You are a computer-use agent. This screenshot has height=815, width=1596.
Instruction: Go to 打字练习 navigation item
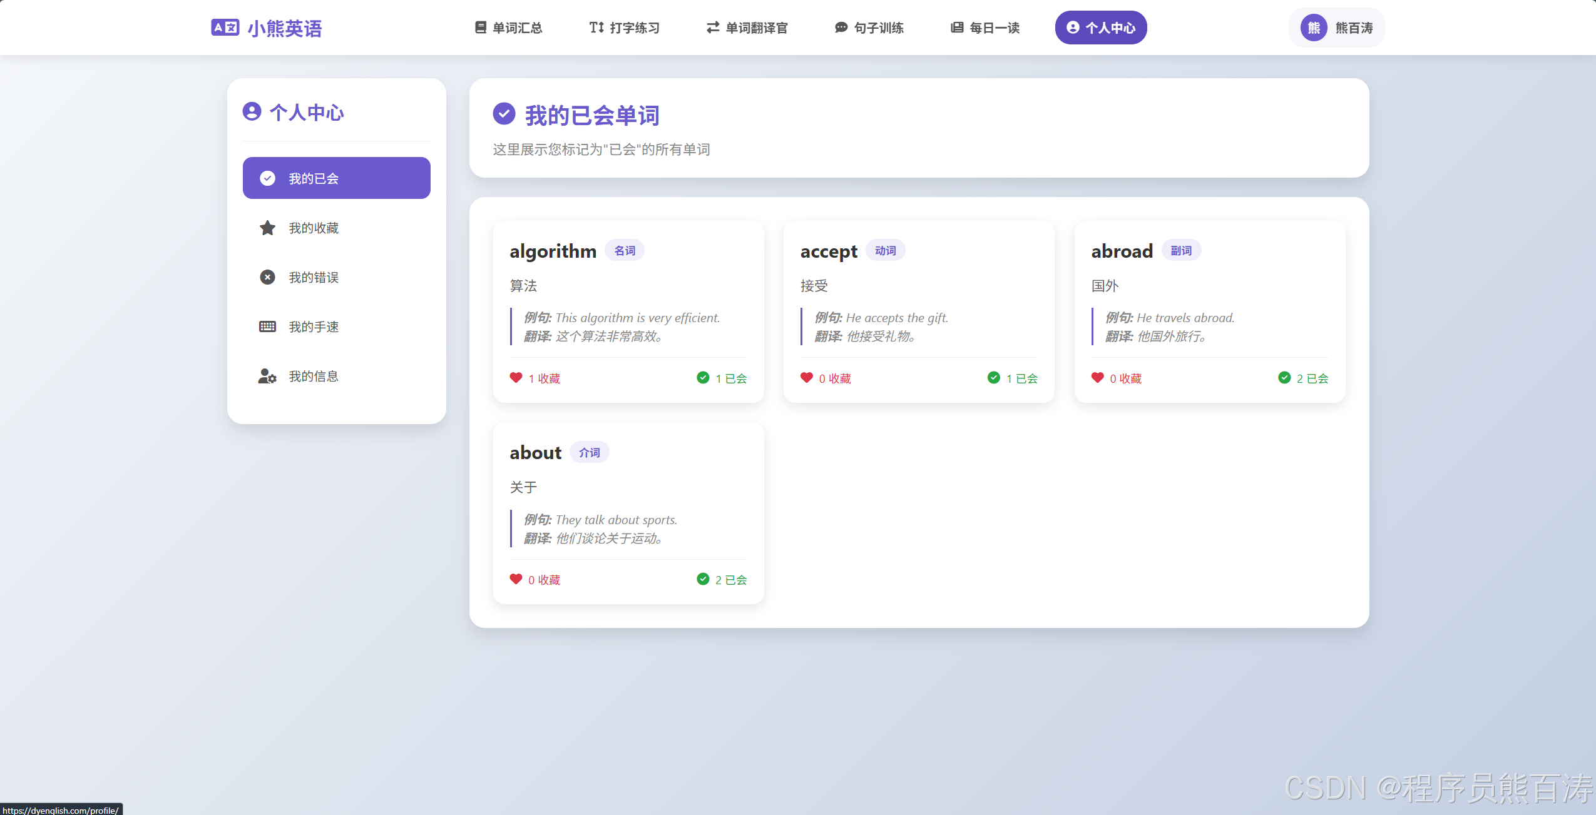coord(625,28)
